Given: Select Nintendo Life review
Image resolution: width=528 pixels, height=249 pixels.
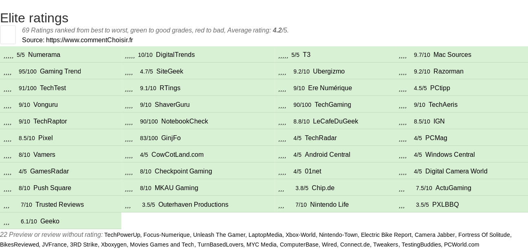Looking at the screenshot, I should [x=329, y=204].
